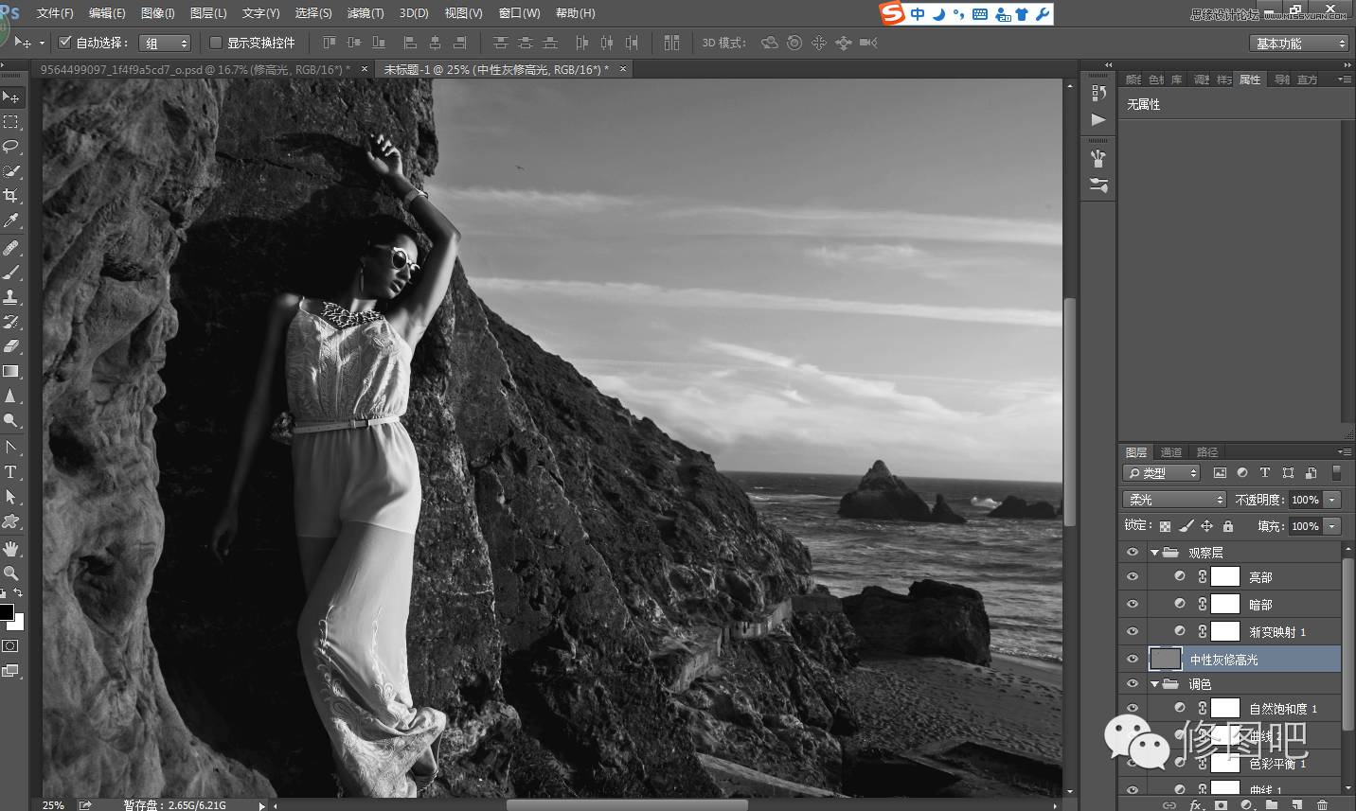Select the Gradient tool
This screenshot has width=1356, height=811.
11,371
